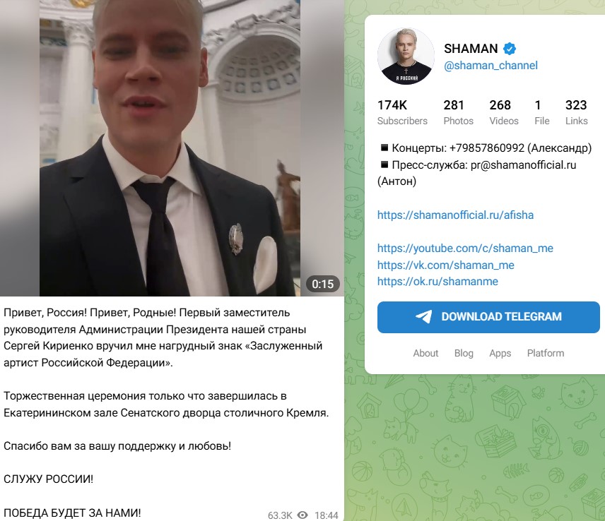Open the ok.ru/shamanme link

(x=437, y=281)
